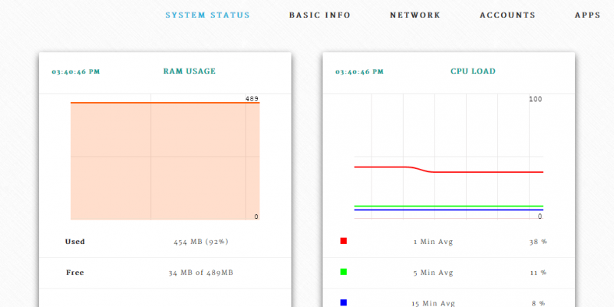
Task: Open the System Status tab
Action: (207, 15)
